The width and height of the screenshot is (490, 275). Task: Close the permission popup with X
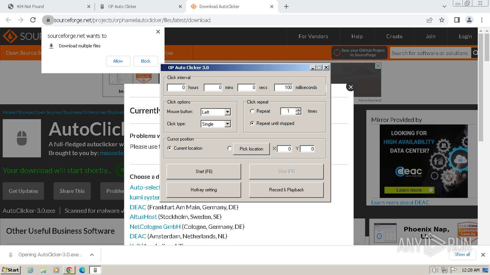pyautogui.click(x=158, y=32)
